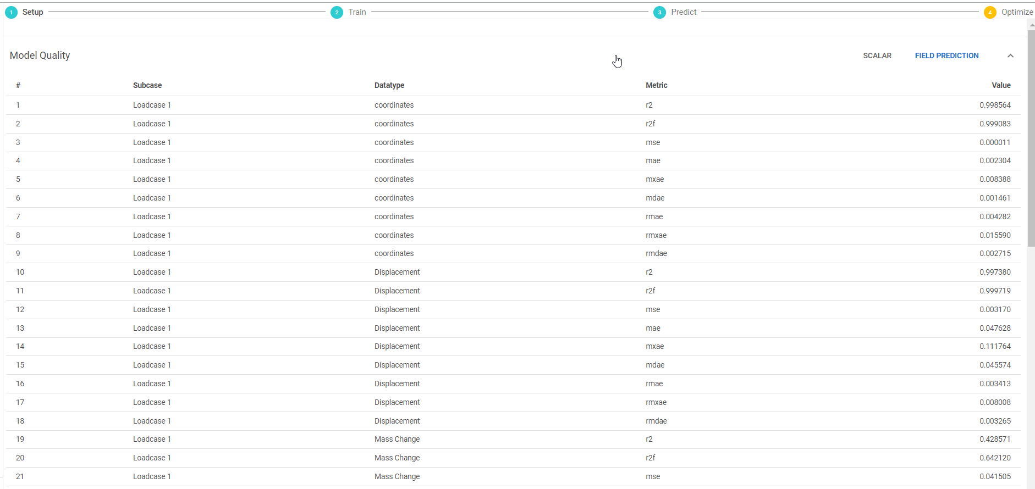
Task: Click the Model Quality heading
Action: [40, 55]
